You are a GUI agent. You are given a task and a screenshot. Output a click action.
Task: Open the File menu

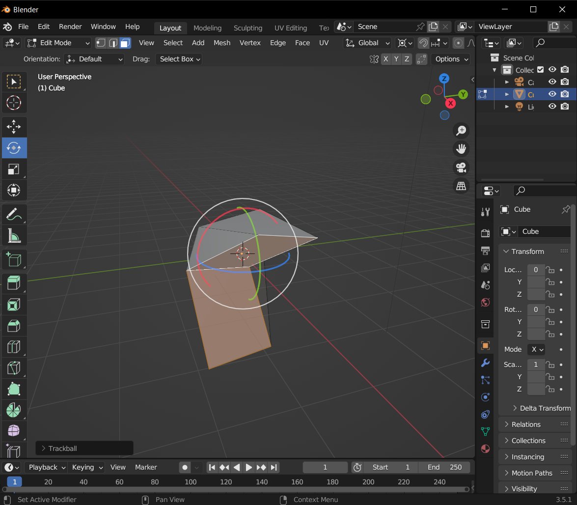click(23, 27)
